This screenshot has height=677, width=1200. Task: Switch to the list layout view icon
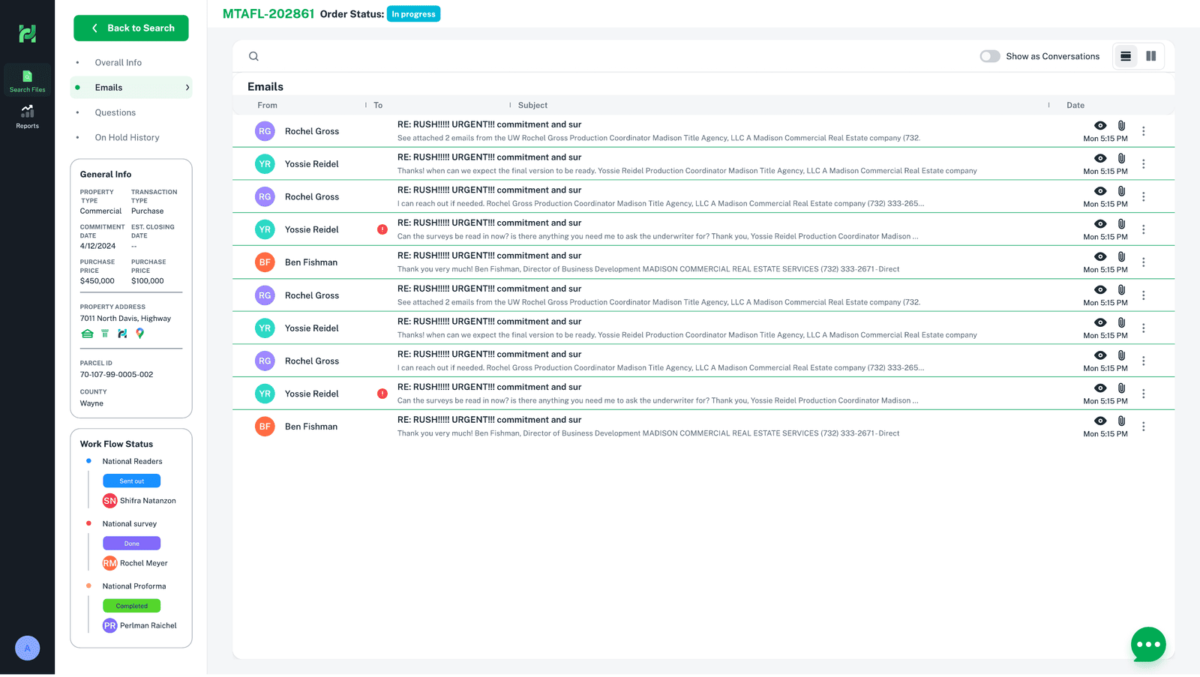point(1126,56)
